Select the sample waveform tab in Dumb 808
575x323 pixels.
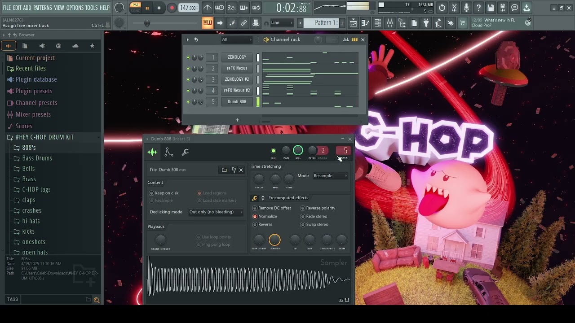pyautogui.click(x=152, y=153)
